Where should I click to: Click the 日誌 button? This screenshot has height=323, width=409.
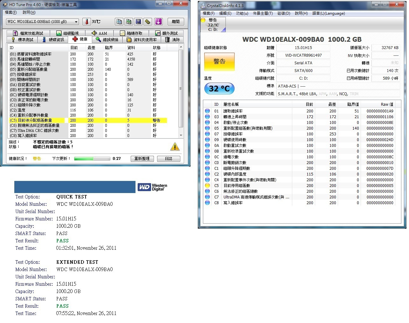click(x=169, y=158)
